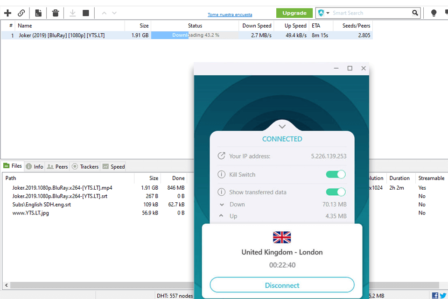The height and width of the screenshot is (299, 448).
Task: Click the shield search provider icon
Action: pyautogui.click(x=321, y=13)
